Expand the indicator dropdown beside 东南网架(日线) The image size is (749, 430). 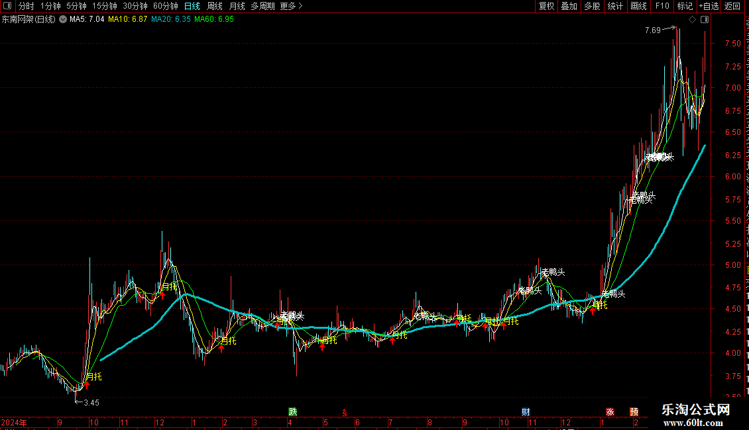(x=62, y=20)
